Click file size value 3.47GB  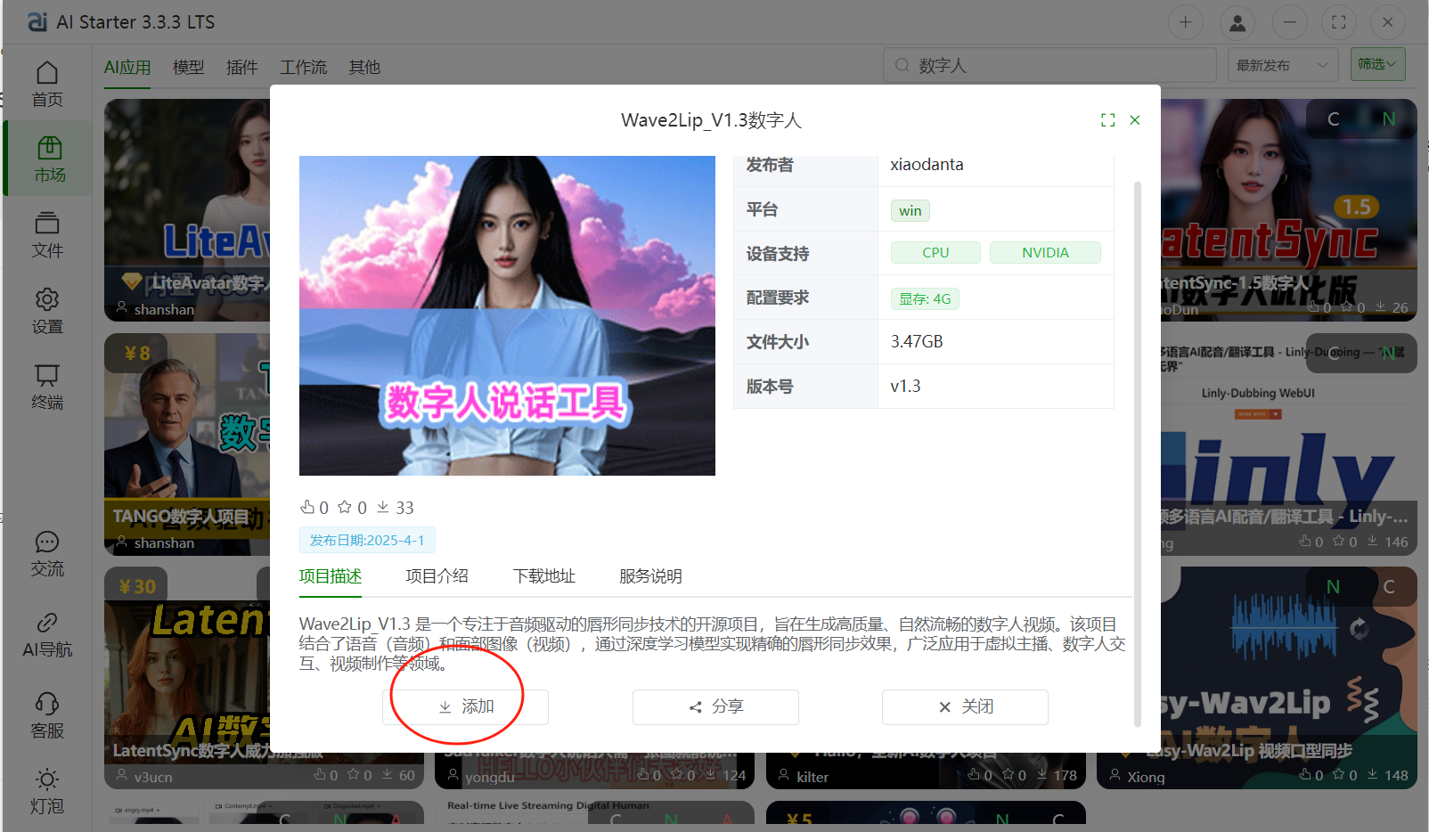pos(917,342)
